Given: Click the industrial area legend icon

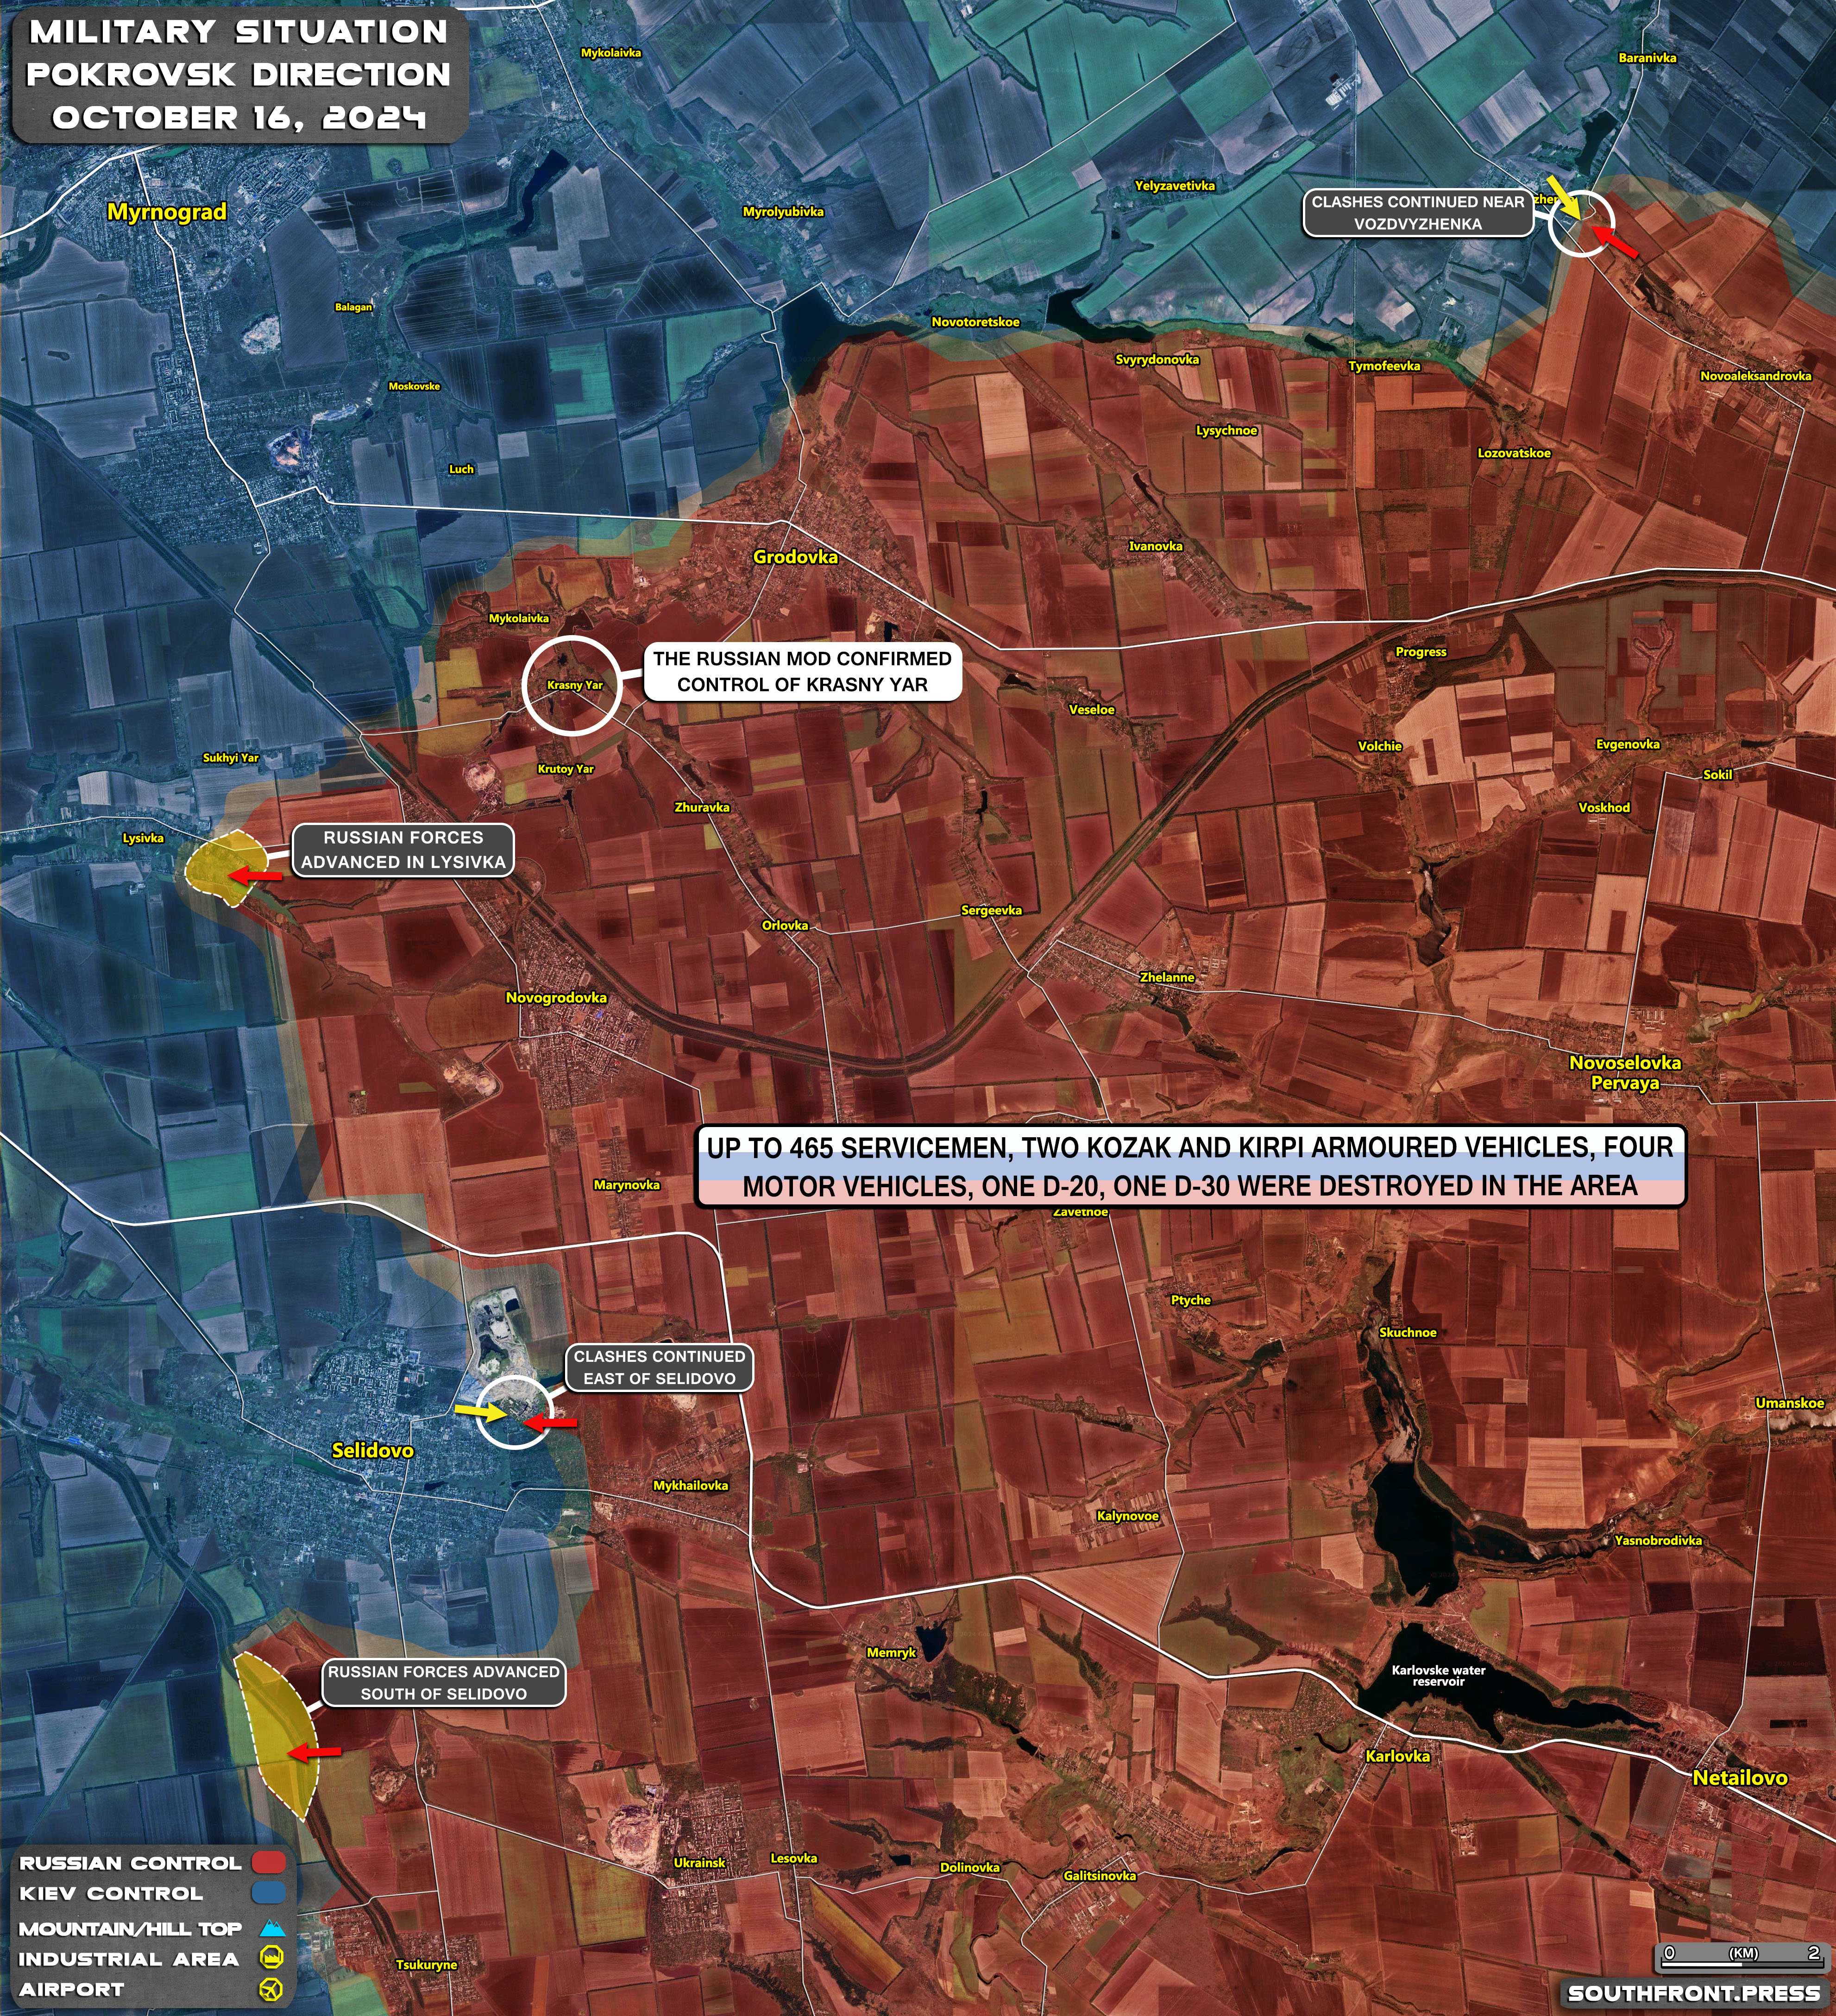Looking at the screenshot, I should pos(271,1958).
